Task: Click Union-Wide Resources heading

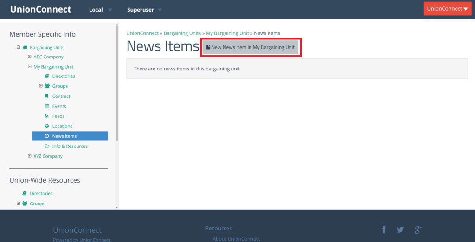Action: coord(45,180)
